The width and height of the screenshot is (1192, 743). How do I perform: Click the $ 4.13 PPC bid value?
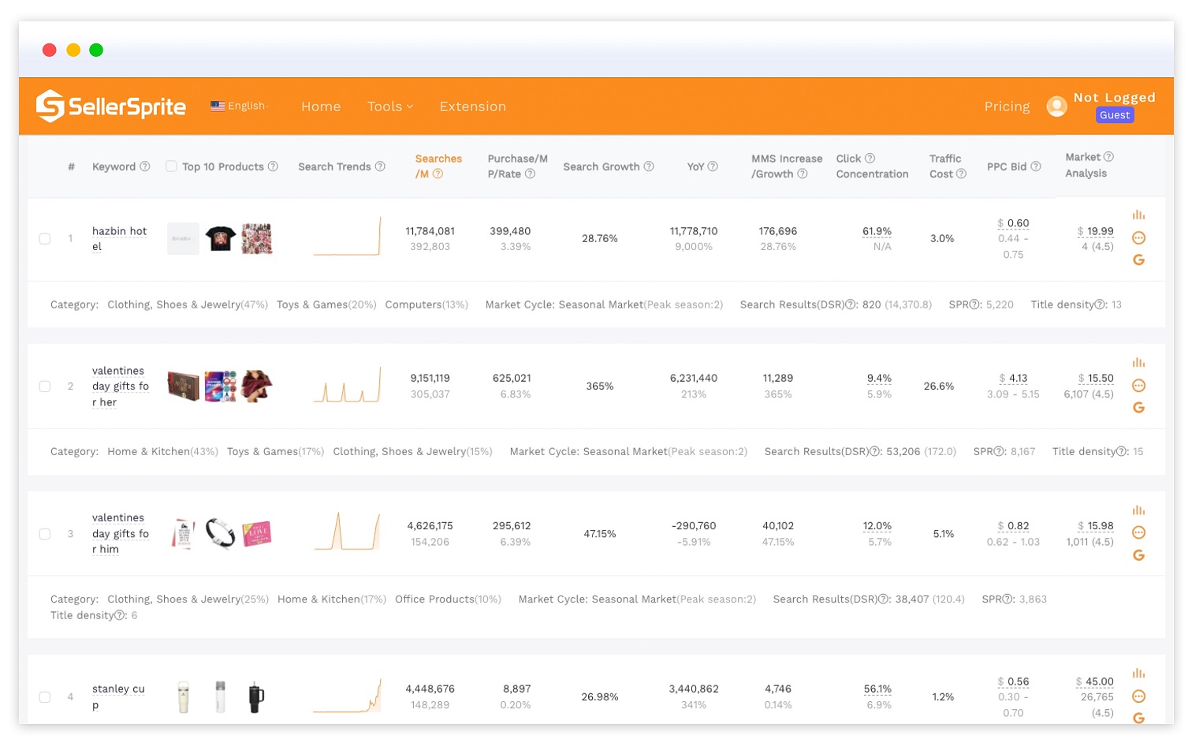pos(1013,378)
